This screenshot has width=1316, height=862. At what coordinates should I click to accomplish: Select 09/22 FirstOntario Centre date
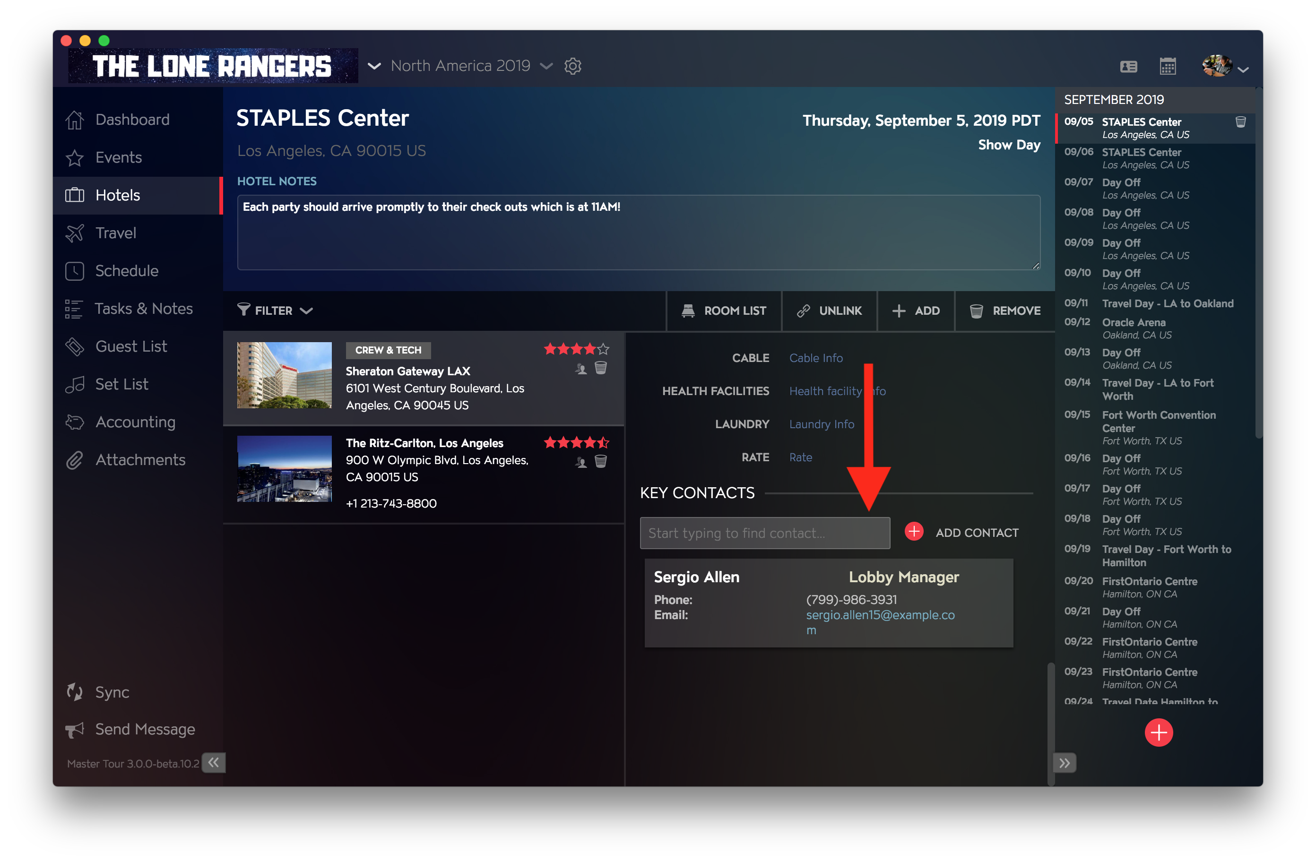[x=1155, y=648]
